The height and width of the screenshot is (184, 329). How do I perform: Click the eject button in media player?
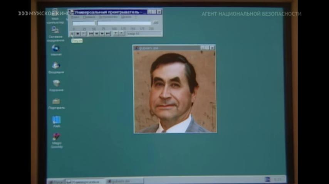[84, 34]
